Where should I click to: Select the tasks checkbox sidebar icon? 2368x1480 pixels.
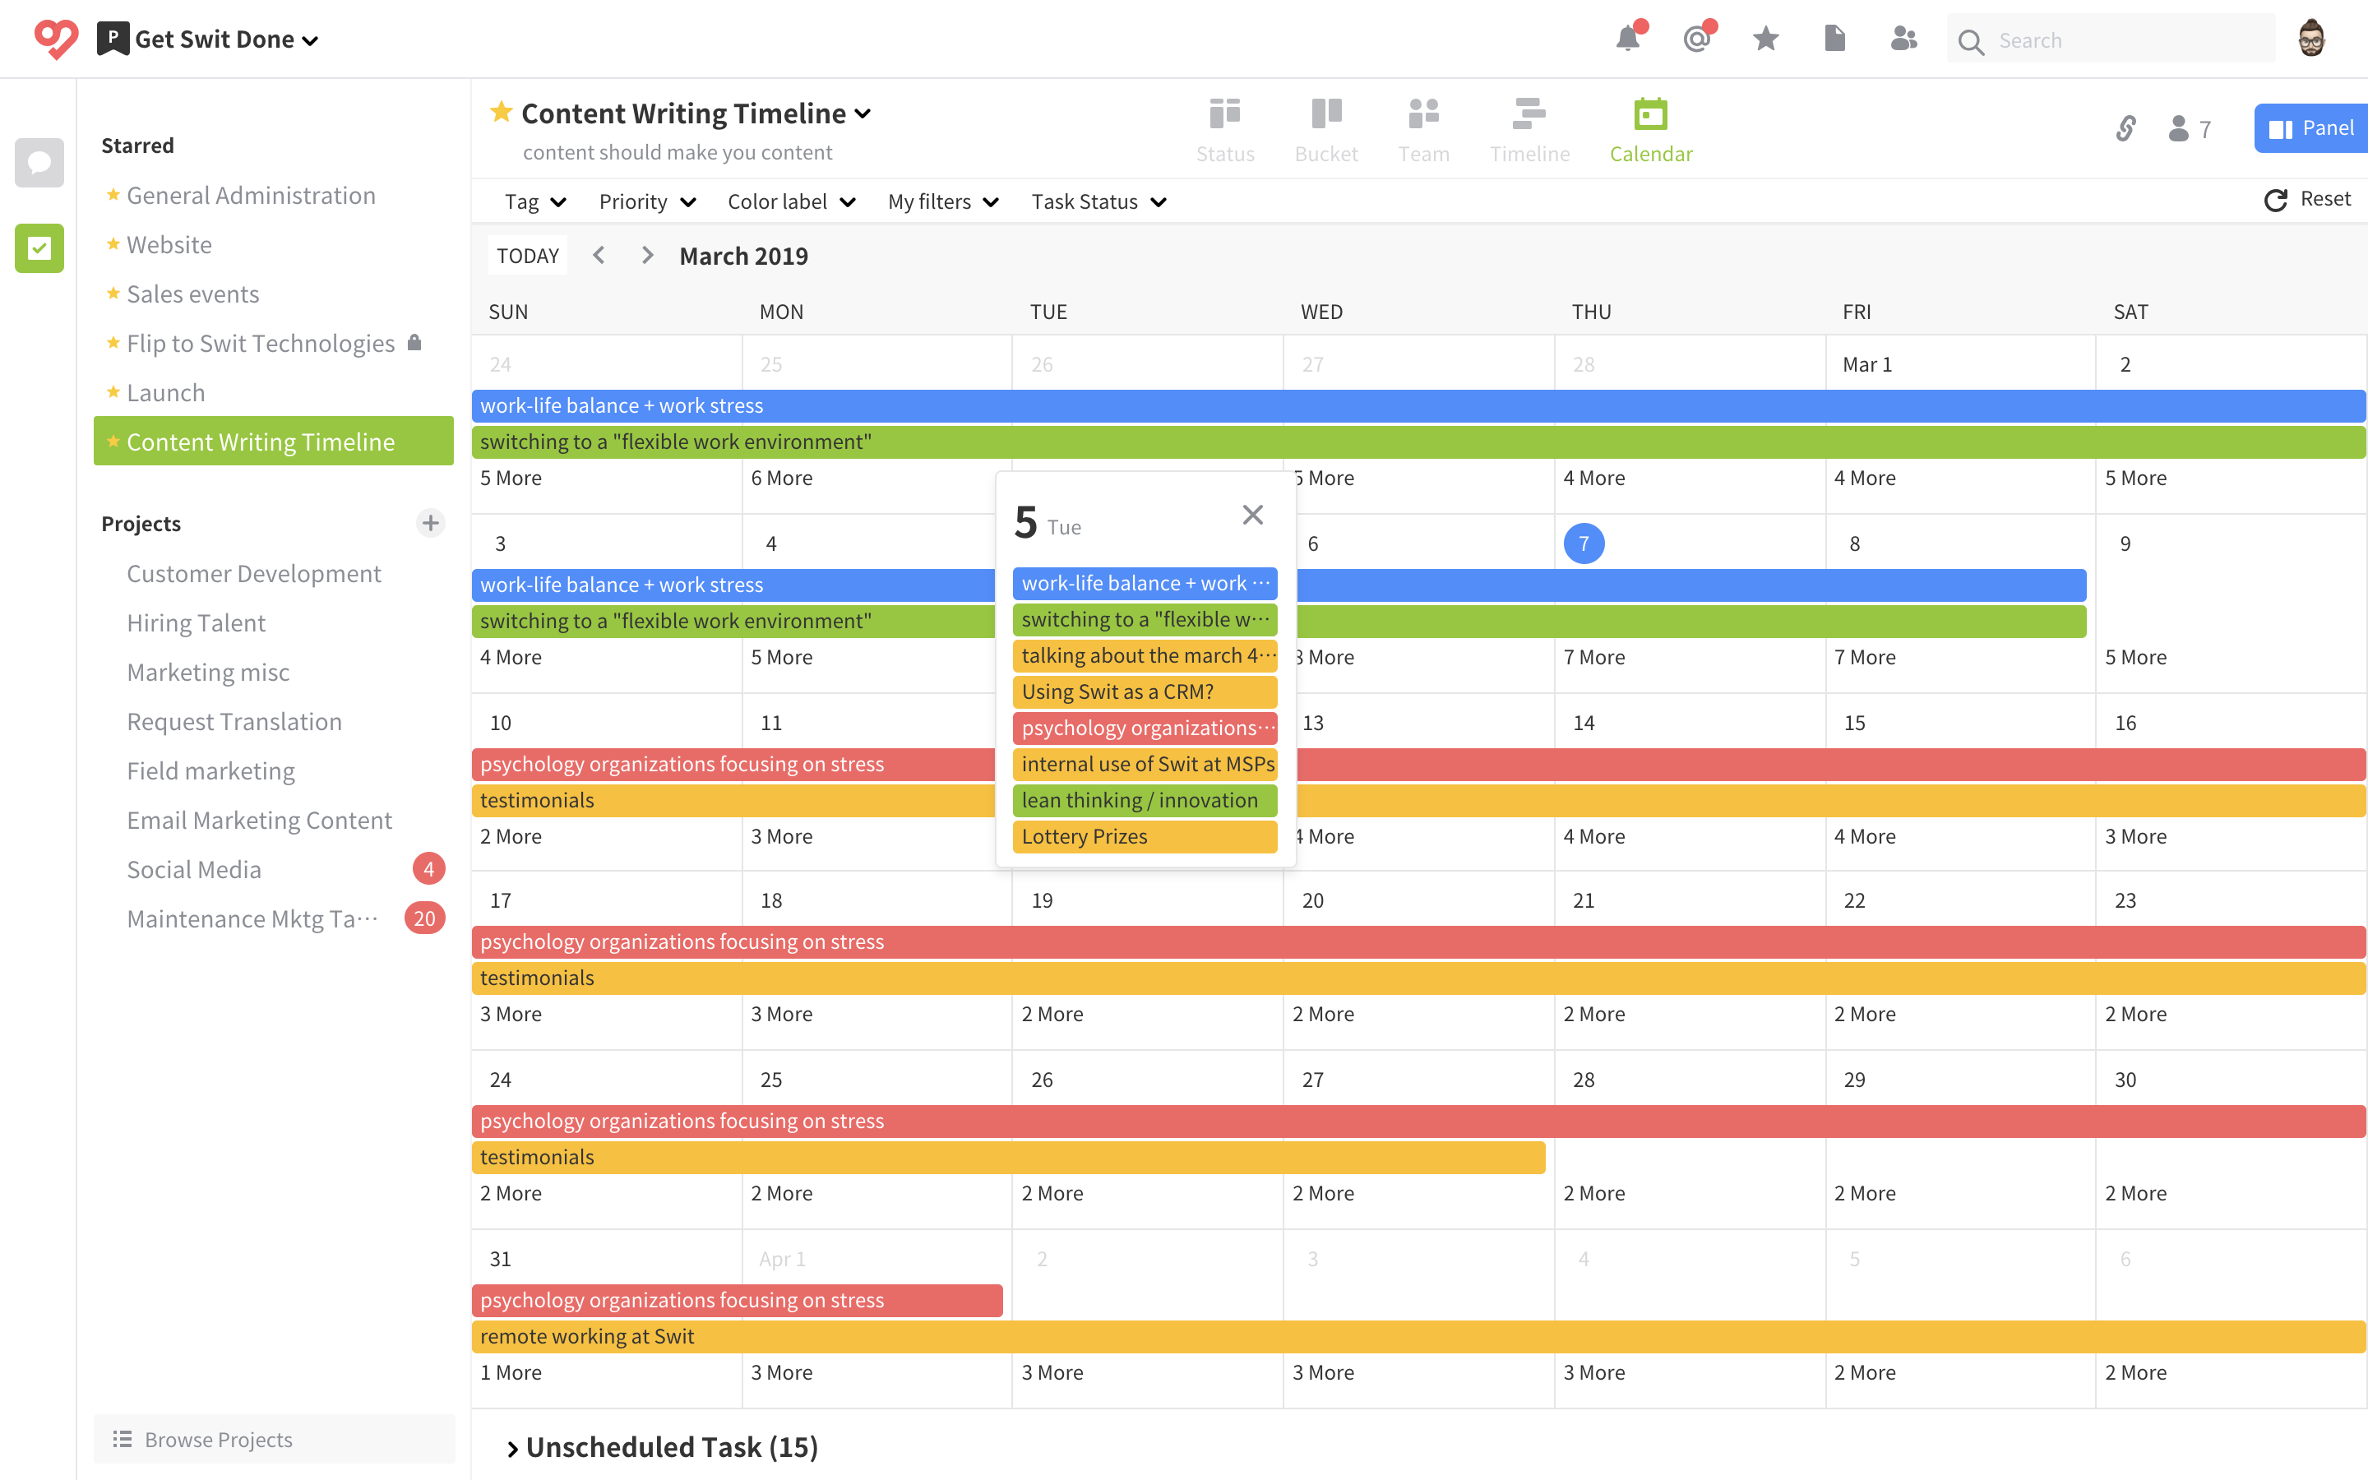point(39,248)
